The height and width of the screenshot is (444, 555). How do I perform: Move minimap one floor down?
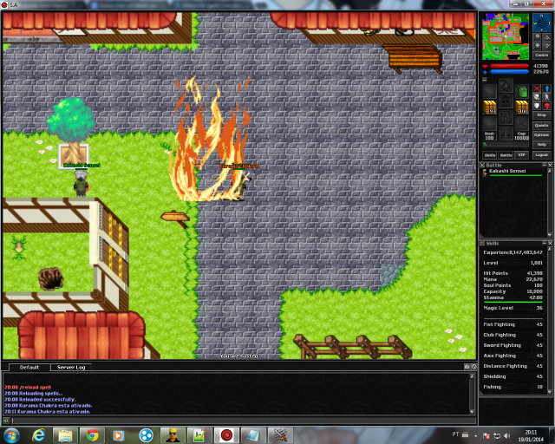(546, 46)
